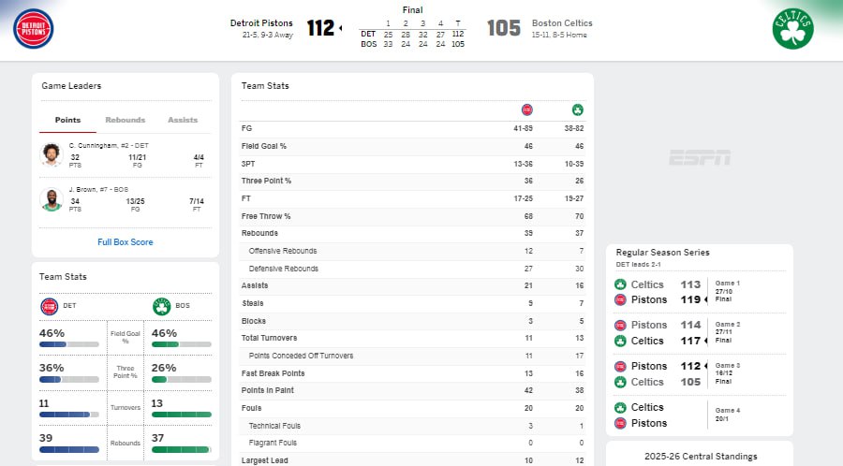Click the Boston Celtics logo in header
The width and height of the screenshot is (843, 466).
[x=792, y=29]
